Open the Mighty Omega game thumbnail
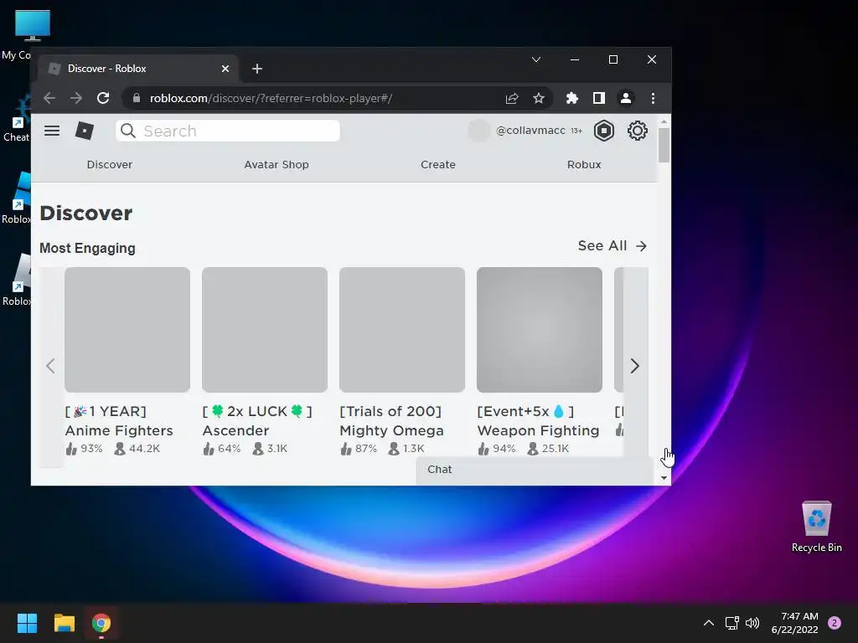The image size is (858, 643). pyautogui.click(x=402, y=330)
